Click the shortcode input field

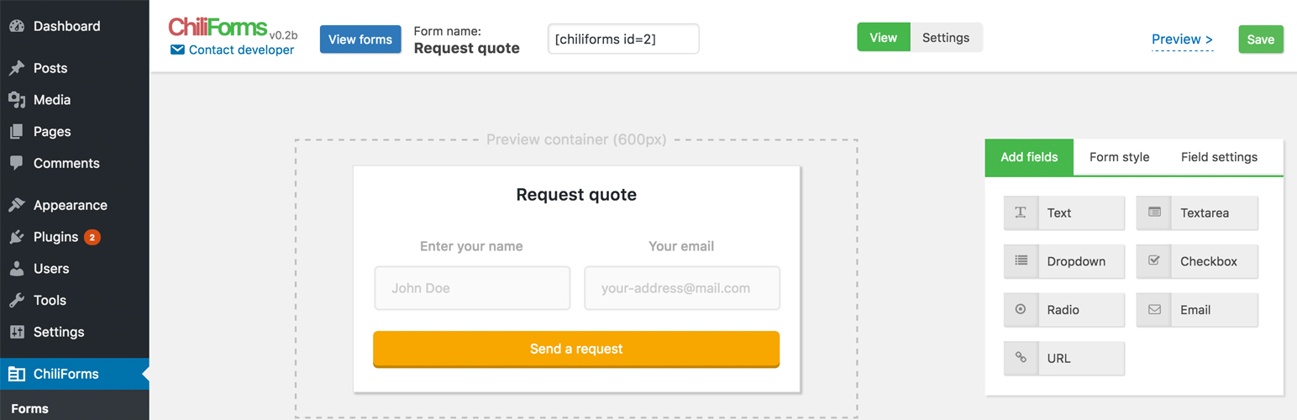[622, 39]
